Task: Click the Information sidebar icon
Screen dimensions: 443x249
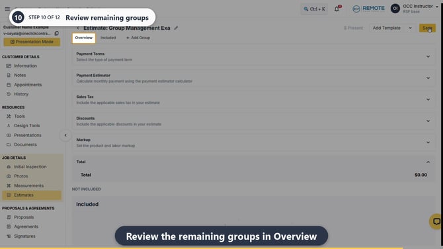Action: point(9,66)
